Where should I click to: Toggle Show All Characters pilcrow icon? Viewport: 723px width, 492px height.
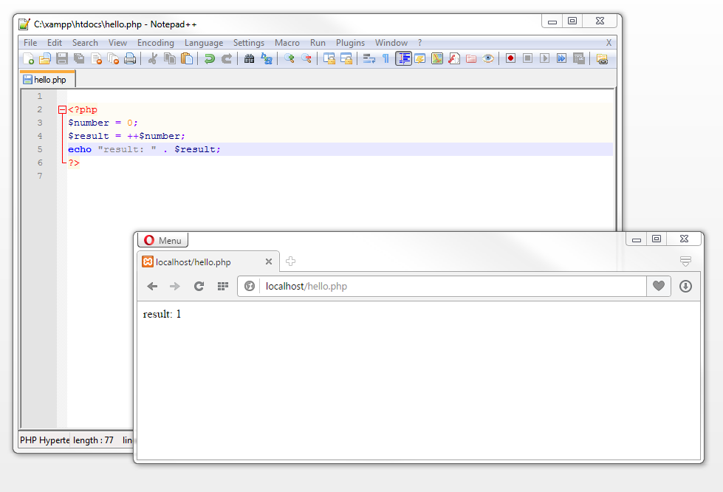385,58
